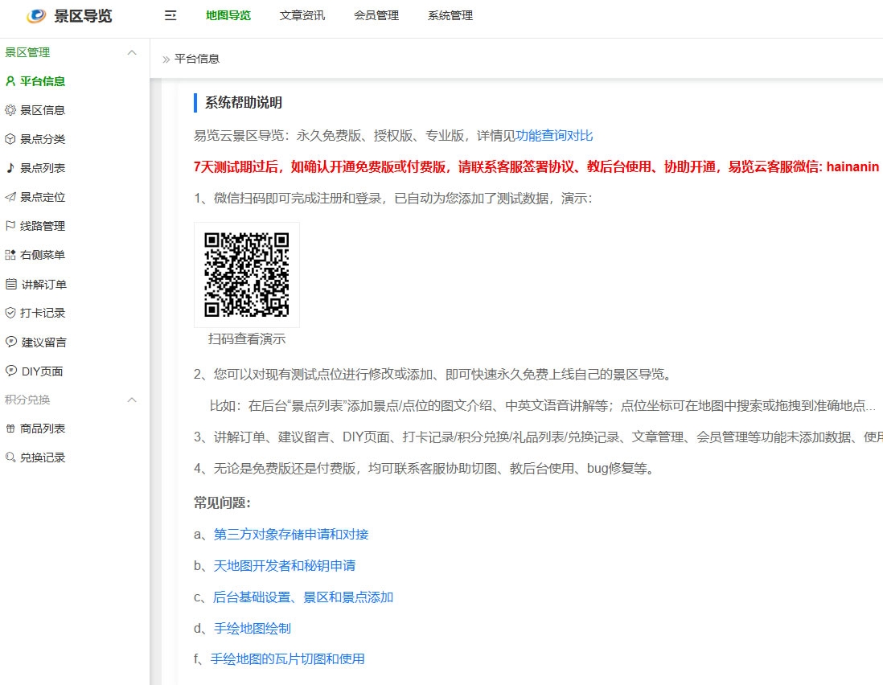Click the shield icon beside 打卡记录
Screen dimensions: 883x685
[x=10, y=313]
